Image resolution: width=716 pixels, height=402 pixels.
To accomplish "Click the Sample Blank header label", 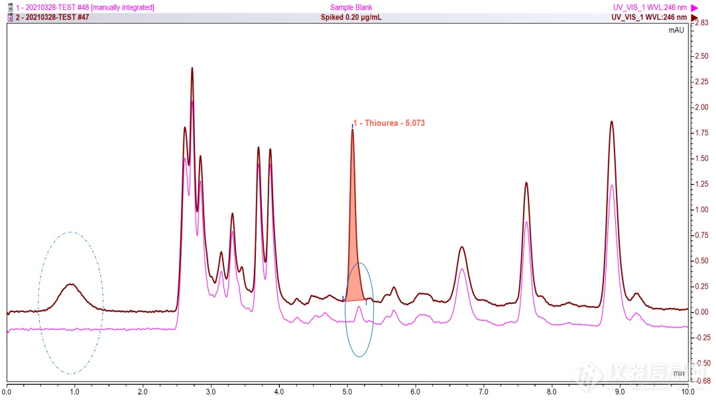I will pos(351,7).
